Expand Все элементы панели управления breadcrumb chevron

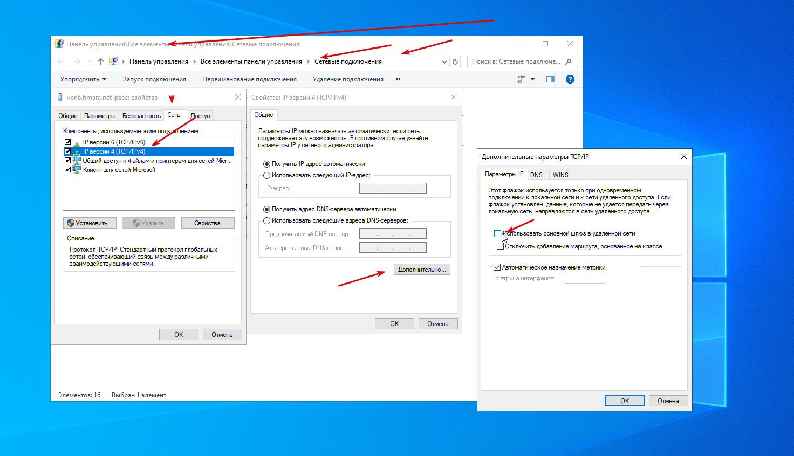[x=308, y=61]
